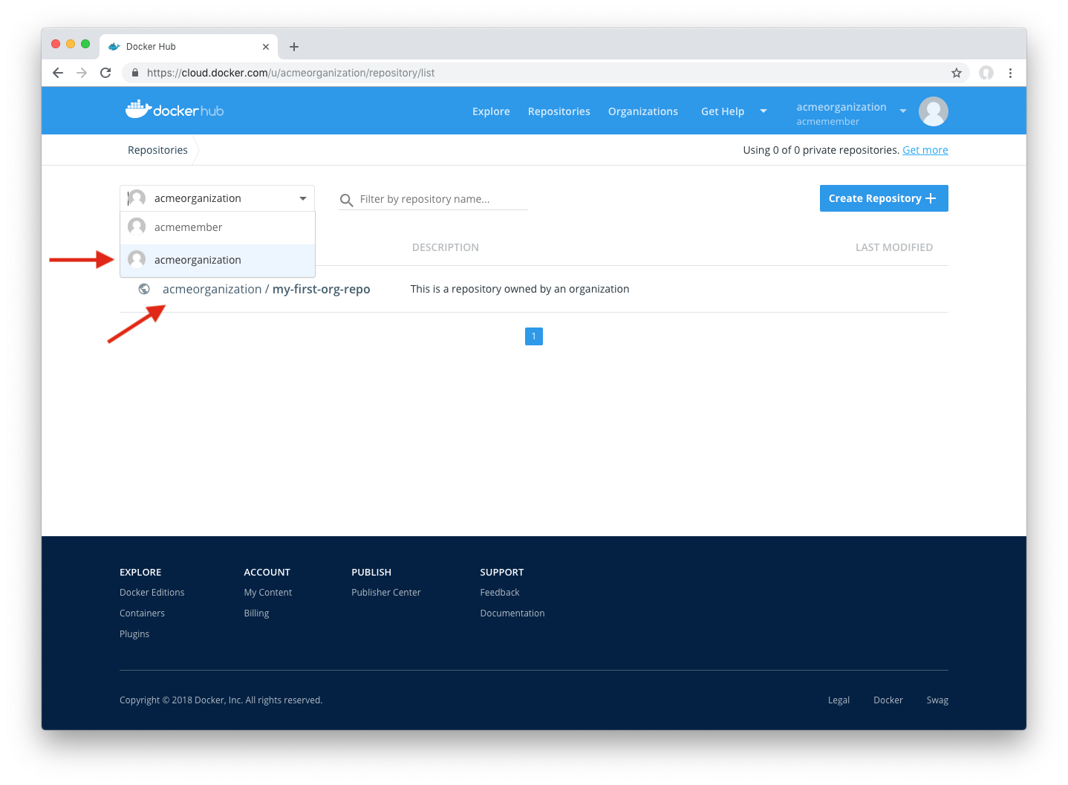Click the bookmark star in address bar
The width and height of the screenshot is (1068, 785).
coord(956,73)
